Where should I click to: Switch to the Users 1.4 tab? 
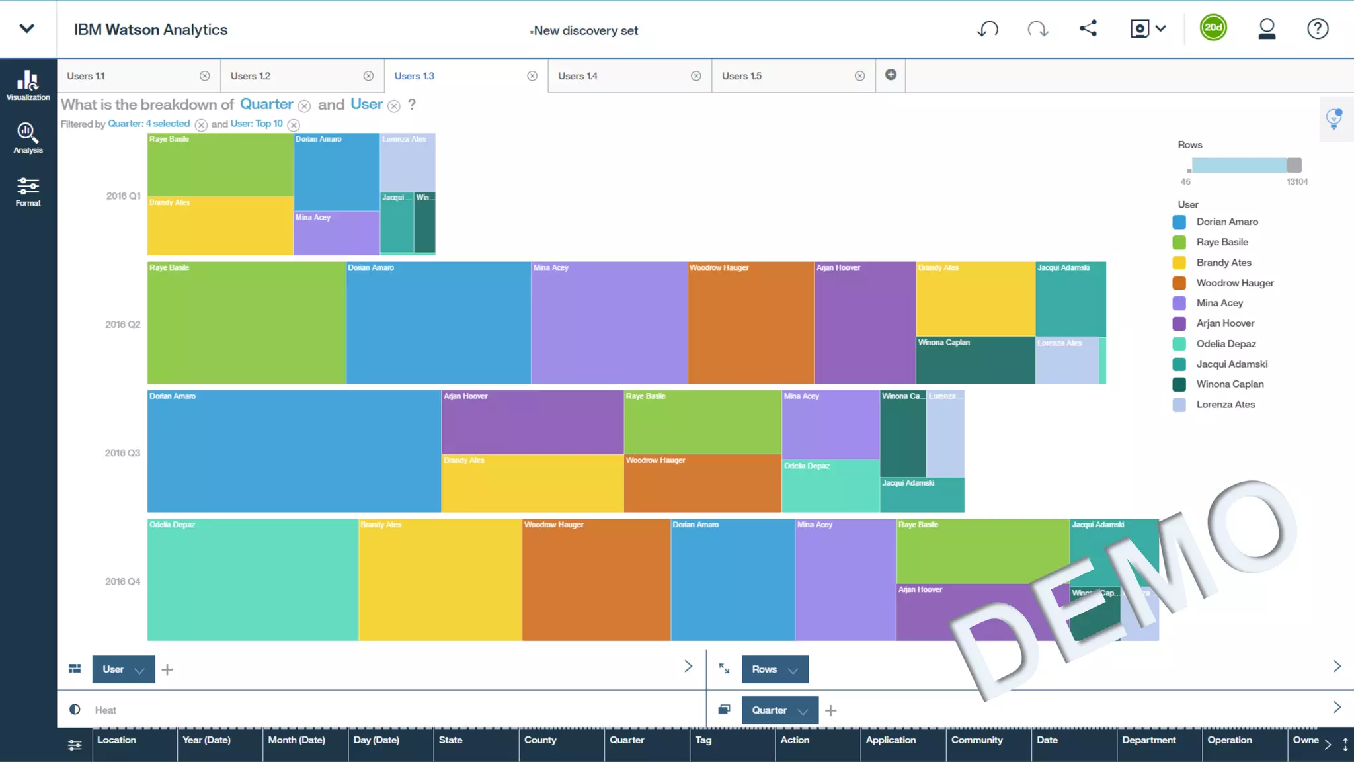tap(577, 76)
